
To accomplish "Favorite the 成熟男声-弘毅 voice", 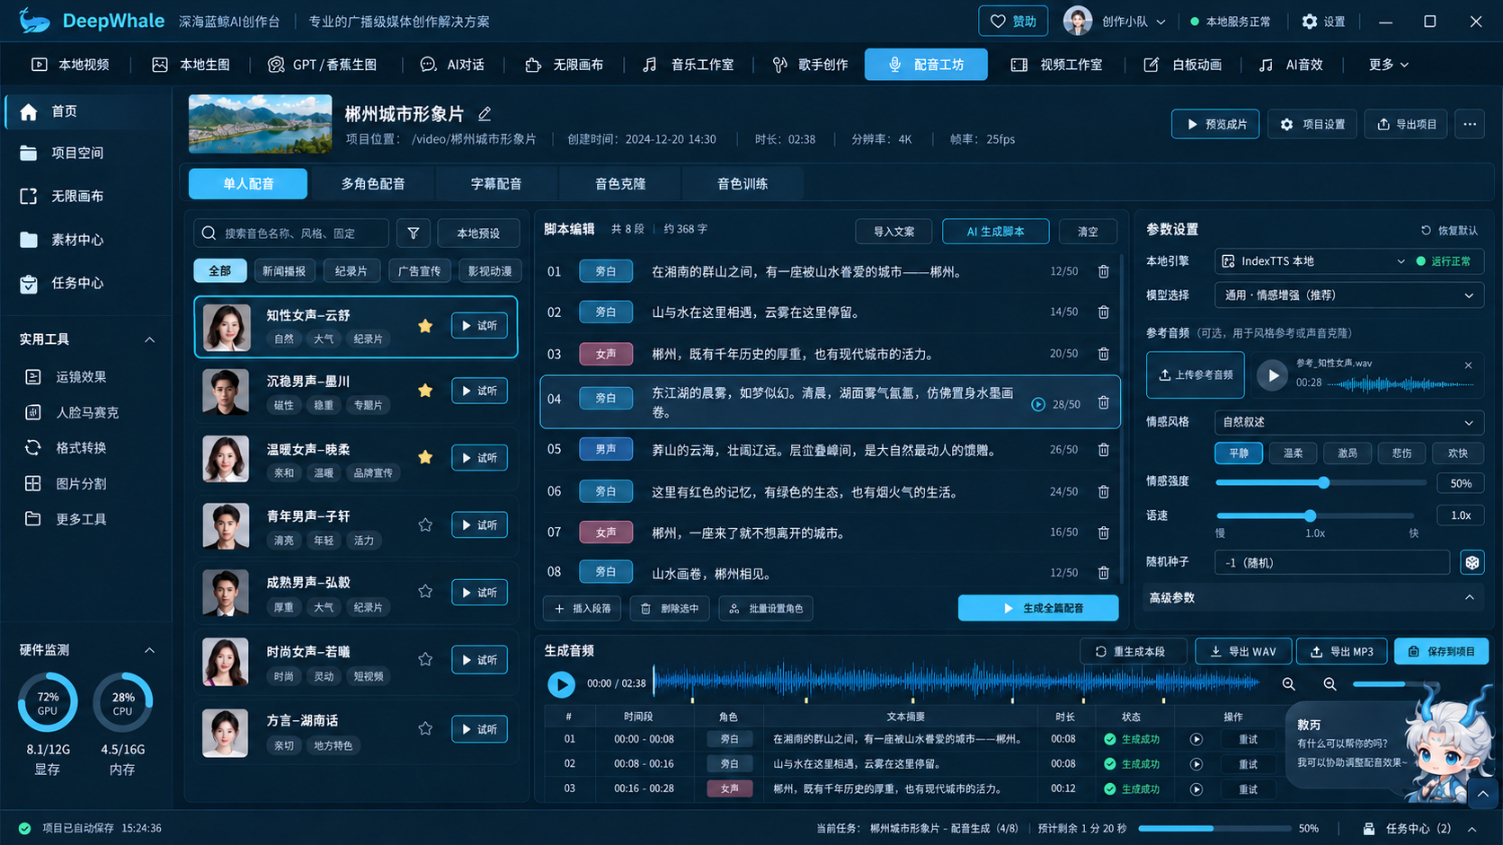I will point(425,592).
